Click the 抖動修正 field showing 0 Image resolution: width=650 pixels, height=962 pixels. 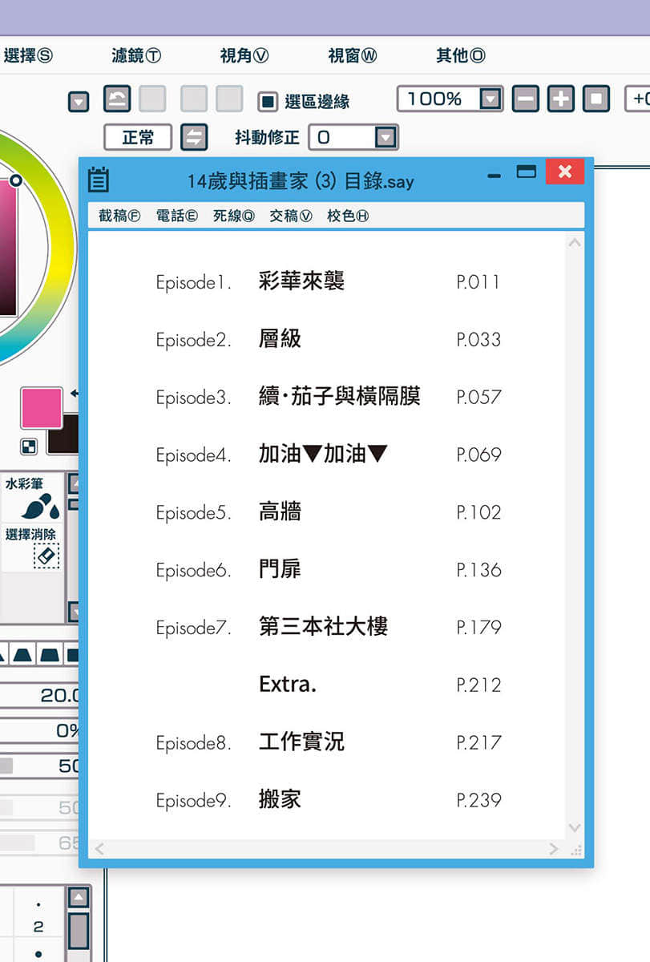(353, 137)
